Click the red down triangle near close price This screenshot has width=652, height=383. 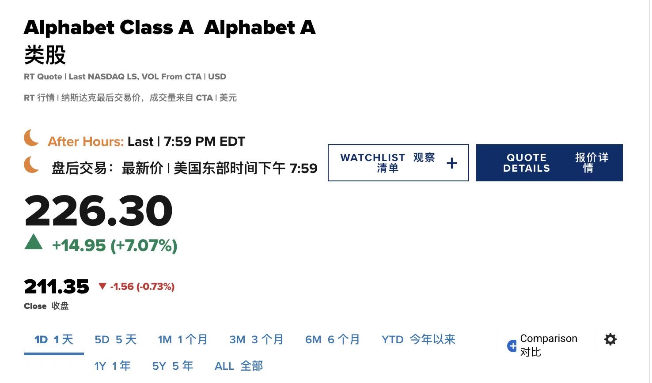pyautogui.click(x=102, y=286)
